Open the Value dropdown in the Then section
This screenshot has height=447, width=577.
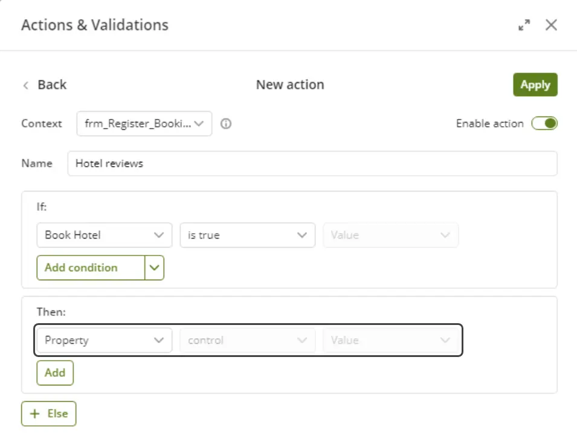tap(390, 340)
